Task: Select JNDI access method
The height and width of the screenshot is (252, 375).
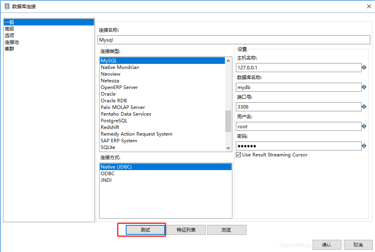Action: click(166, 180)
